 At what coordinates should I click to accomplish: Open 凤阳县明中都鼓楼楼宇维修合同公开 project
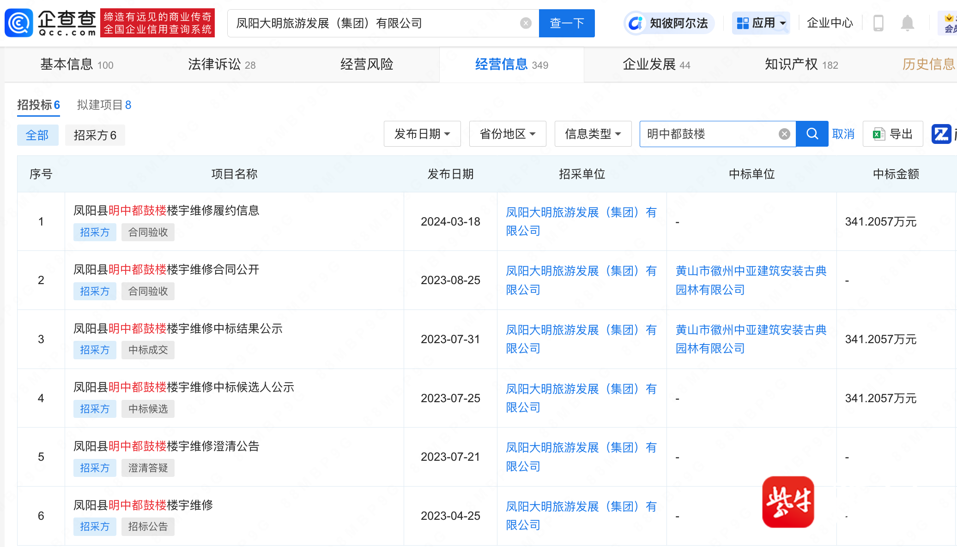point(166,269)
